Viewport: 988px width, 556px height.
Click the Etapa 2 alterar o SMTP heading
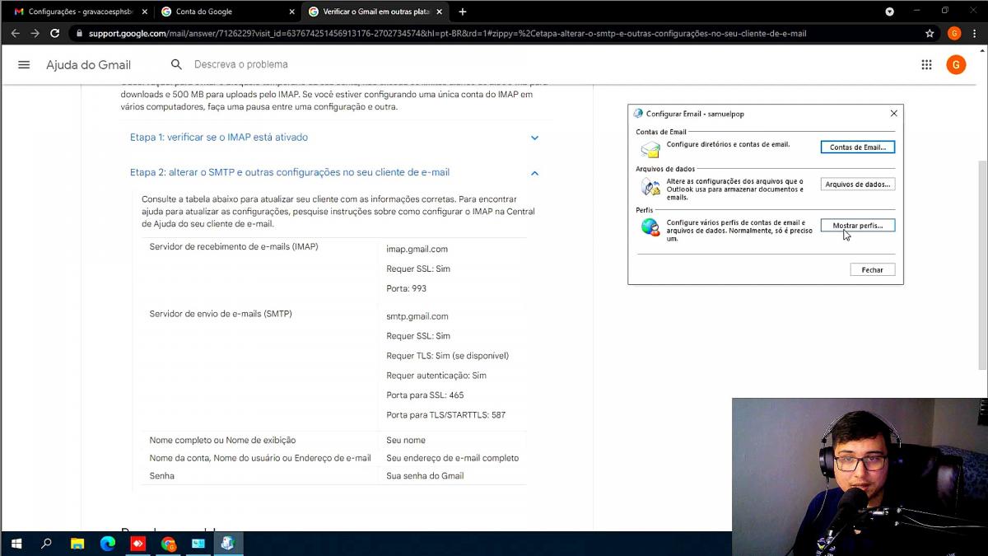pyautogui.click(x=290, y=173)
